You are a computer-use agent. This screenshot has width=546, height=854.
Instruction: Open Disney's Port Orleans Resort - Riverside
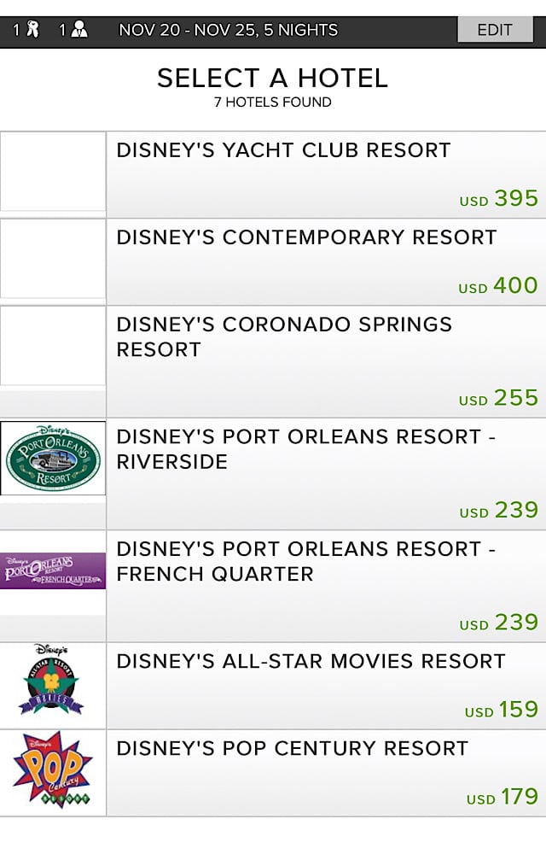326,473
